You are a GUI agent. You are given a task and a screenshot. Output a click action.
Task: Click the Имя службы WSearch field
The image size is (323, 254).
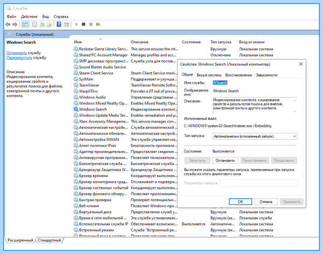(x=220, y=83)
